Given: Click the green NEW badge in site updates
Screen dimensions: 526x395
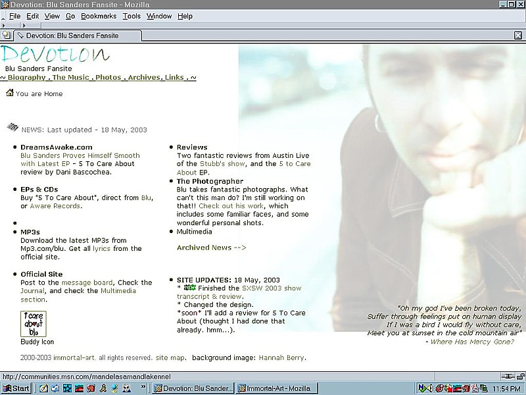Looking at the screenshot, I should pos(190,288).
